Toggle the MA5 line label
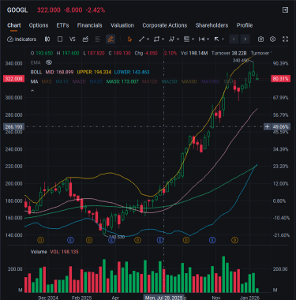 click(47, 81)
